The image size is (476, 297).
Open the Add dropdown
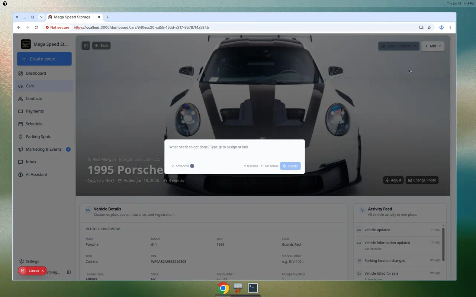click(x=433, y=46)
